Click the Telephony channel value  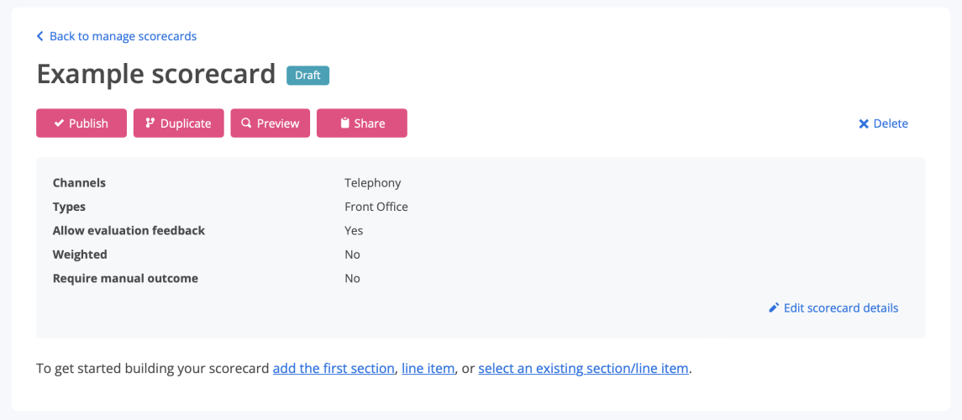(x=372, y=182)
